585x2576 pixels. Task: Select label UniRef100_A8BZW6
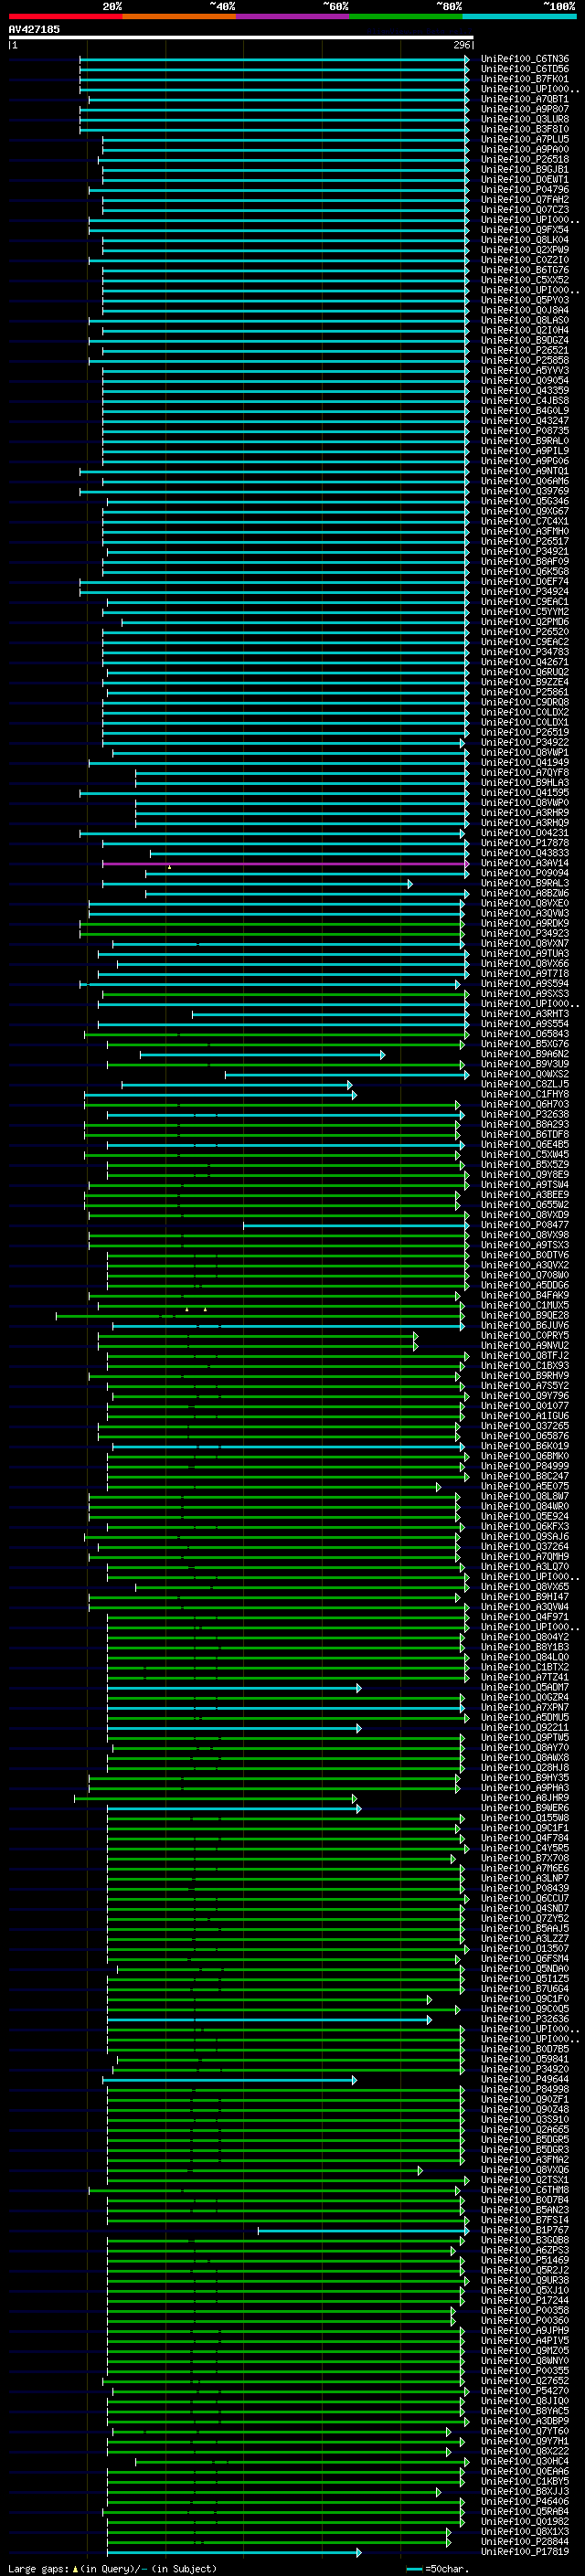pyautogui.click(x=525, y=893)
